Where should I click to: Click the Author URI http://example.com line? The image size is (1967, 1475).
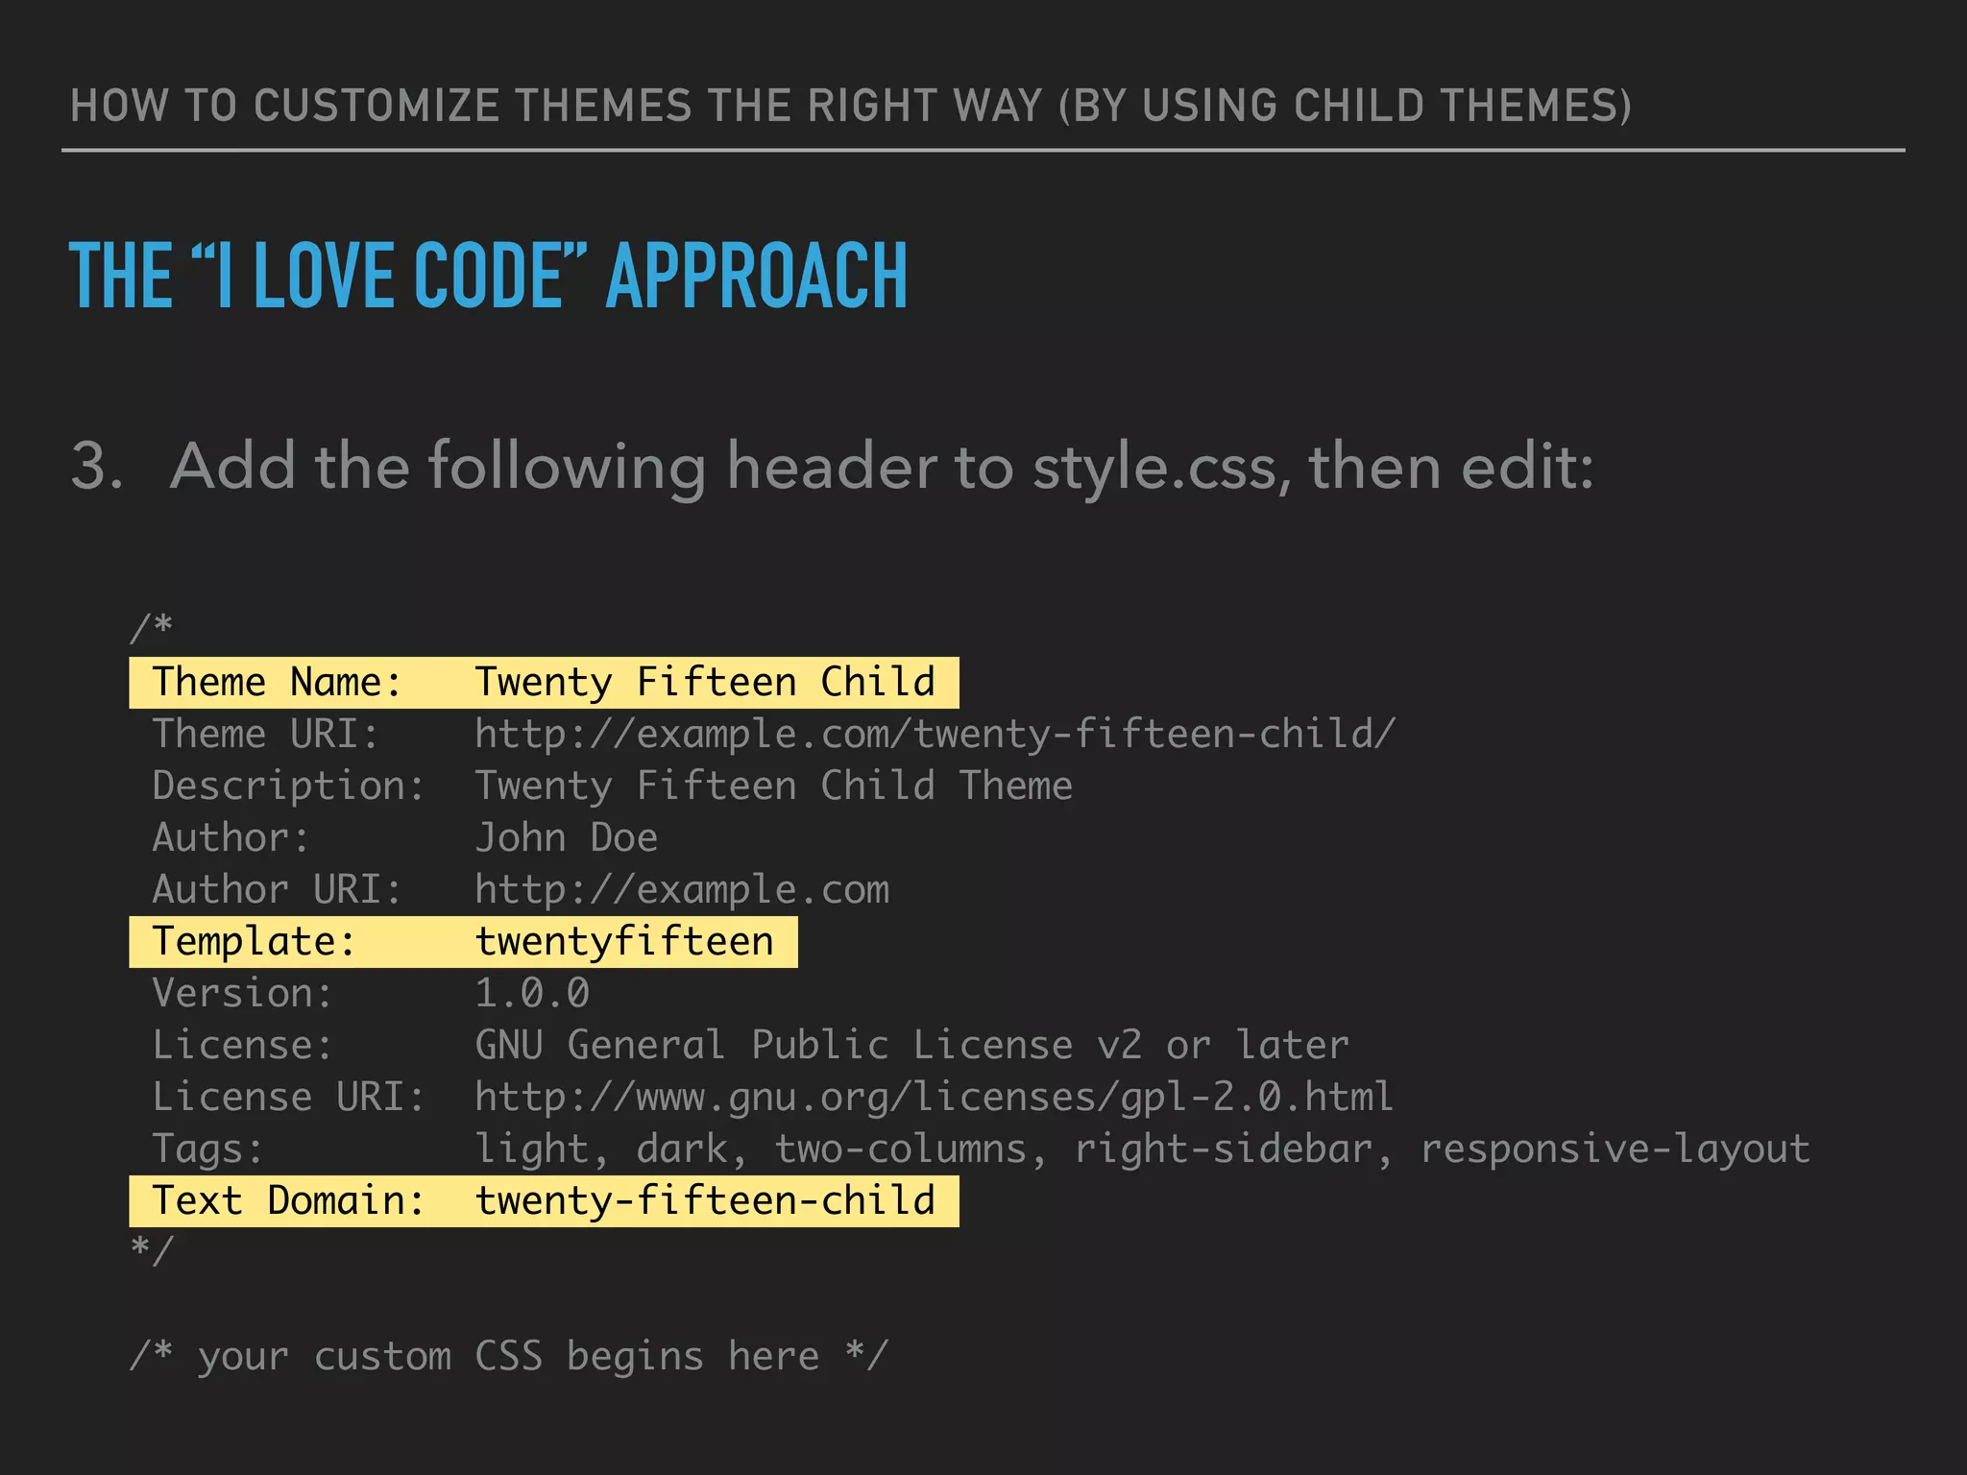[521, 890]
